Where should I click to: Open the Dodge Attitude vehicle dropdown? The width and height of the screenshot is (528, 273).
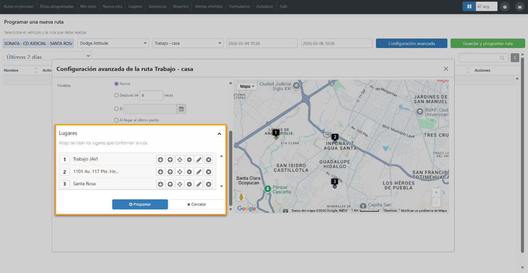(113, 43)
